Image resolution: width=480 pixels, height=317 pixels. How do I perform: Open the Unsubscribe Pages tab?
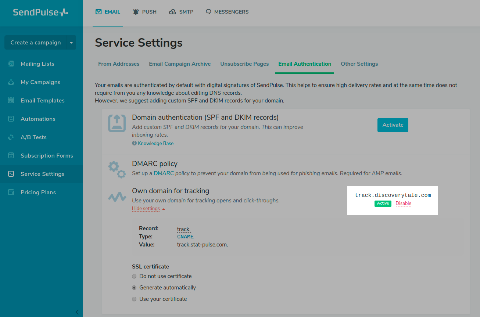coord(244,64)
